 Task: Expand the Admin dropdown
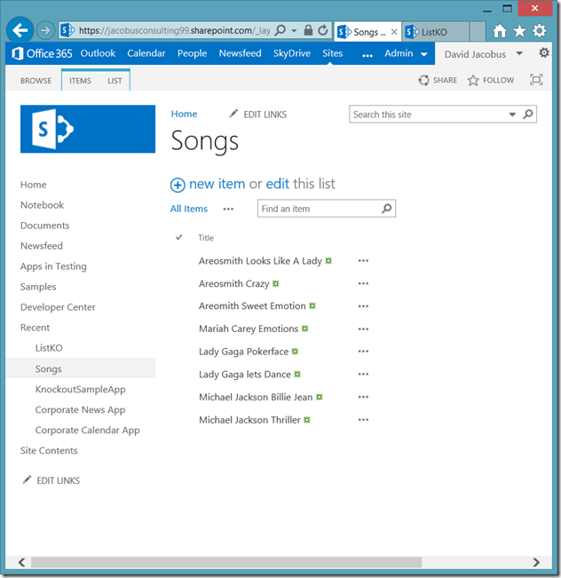click(x=424, y=54)
